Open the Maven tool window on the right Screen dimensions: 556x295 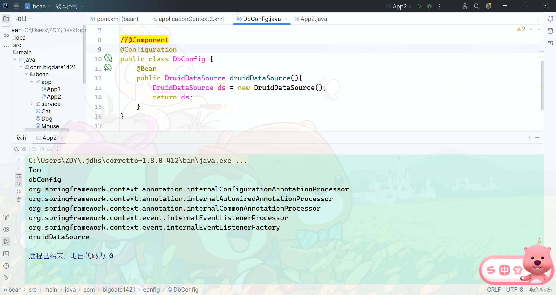pos(551,43)
